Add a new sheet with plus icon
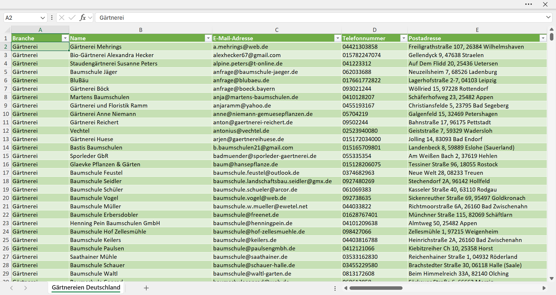This screenshot has width=556, height=295. pyautogui.click(x=146, y=288)
